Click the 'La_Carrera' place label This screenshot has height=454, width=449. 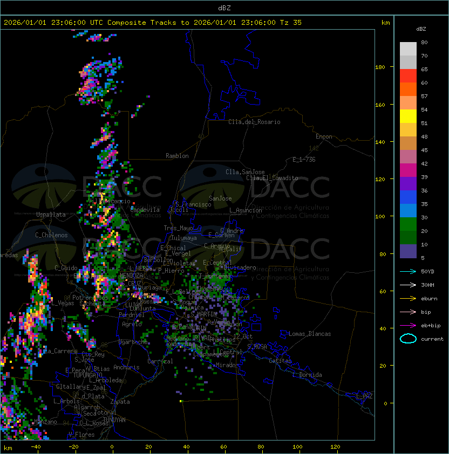(61, 351)
